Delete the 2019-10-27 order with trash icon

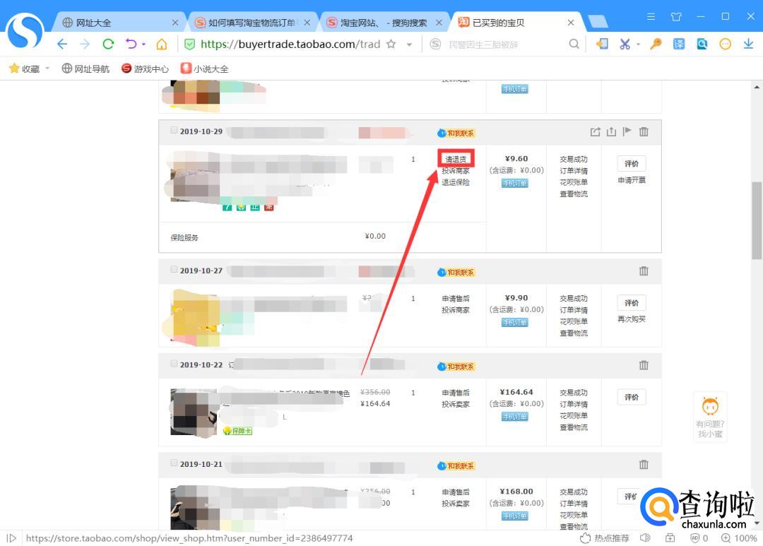[x=644, y=271]
